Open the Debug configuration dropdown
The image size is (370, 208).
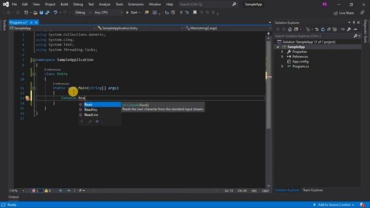click(83, 13)
